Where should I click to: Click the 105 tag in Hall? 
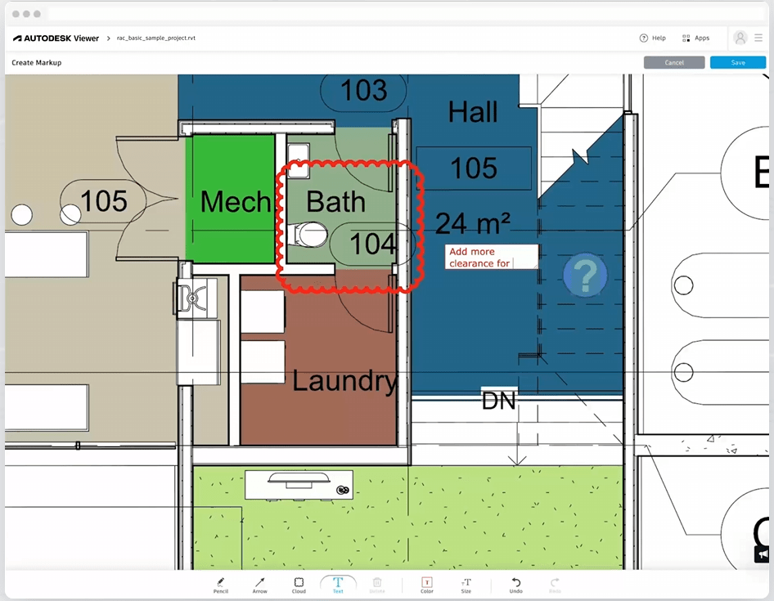pos(474,168)
